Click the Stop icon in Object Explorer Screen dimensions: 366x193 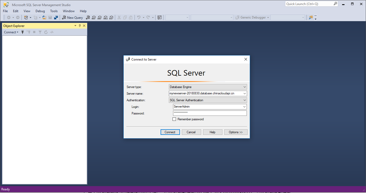34,32
